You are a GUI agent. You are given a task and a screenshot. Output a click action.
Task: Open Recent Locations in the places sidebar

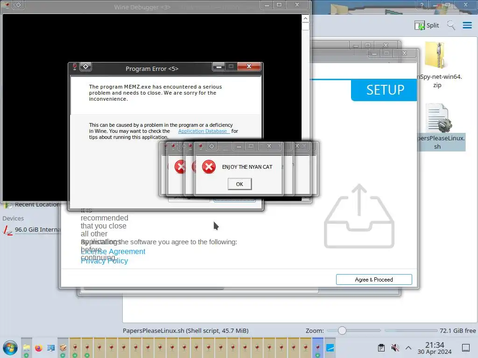tap(32, 205)
